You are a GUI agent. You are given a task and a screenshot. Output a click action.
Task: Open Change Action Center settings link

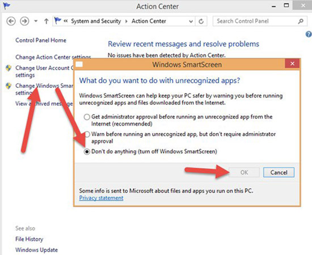click(53, 57)
